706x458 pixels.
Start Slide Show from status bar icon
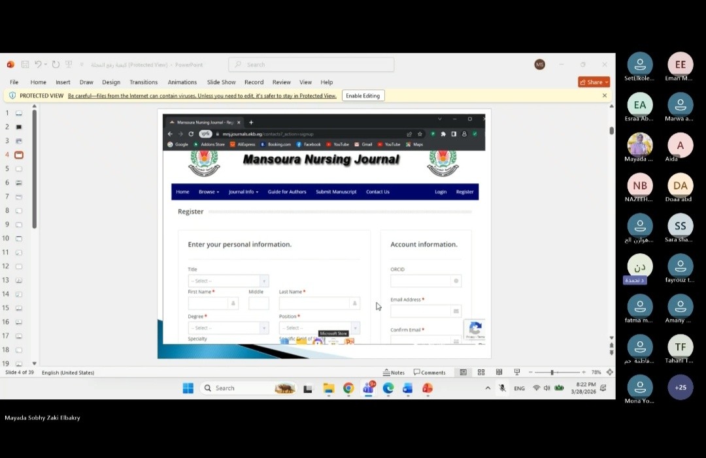point(517,373)
